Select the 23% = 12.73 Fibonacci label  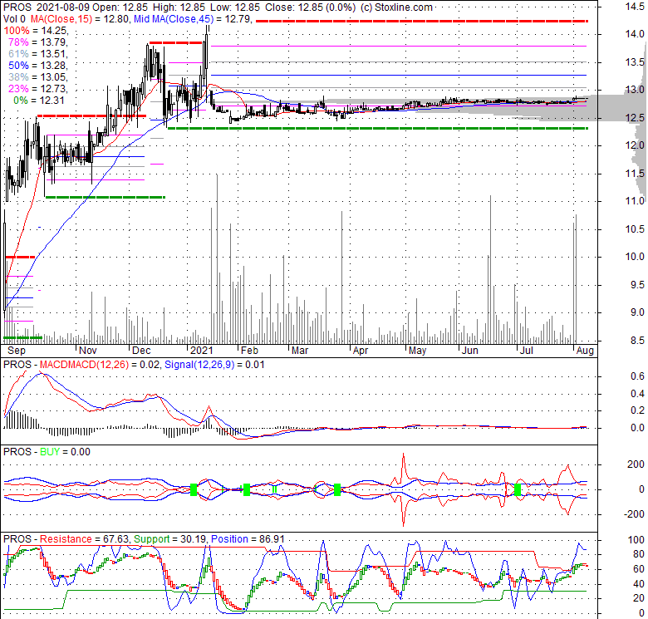pyautogui.click(x=38, y=88)
